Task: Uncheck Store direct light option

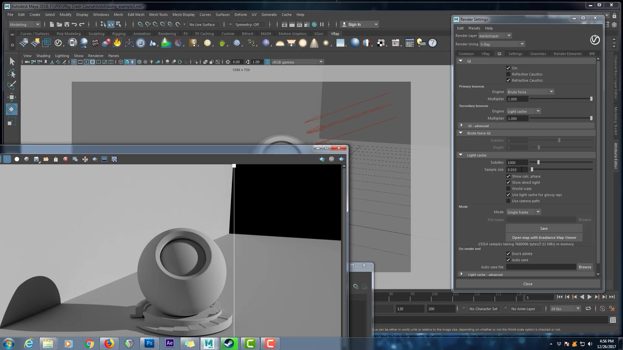Action: pyautogui.click(x=508, y=182)
